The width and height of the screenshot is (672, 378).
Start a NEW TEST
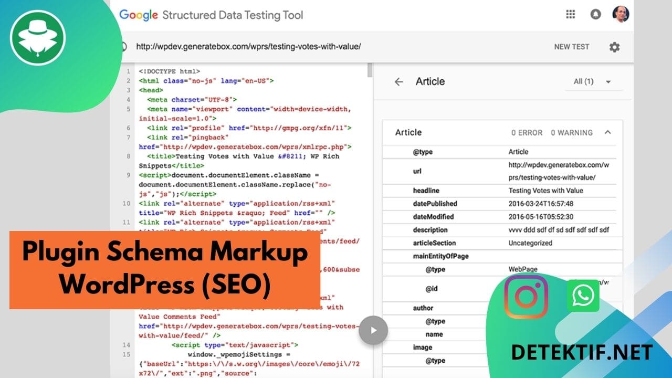coord(572,47)
